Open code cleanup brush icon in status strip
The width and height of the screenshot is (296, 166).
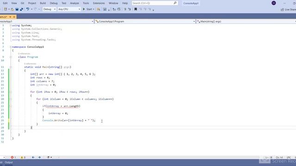tap(48, 157)
